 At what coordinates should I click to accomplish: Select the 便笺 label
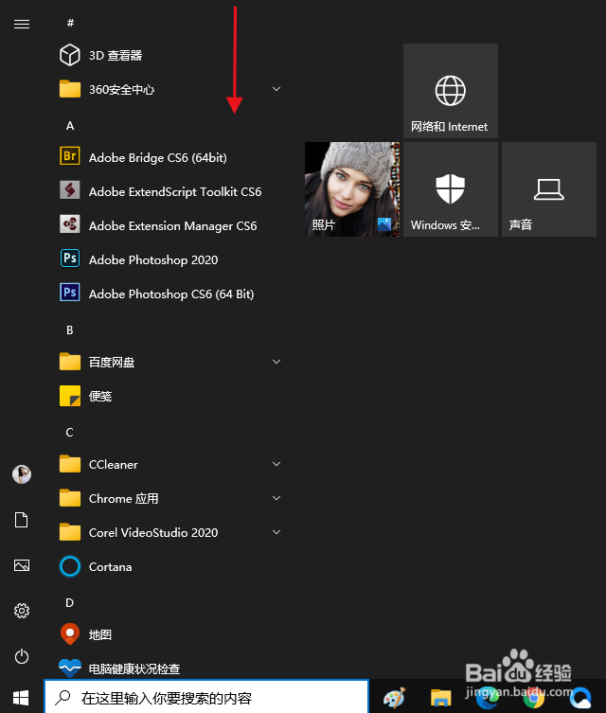100,397
